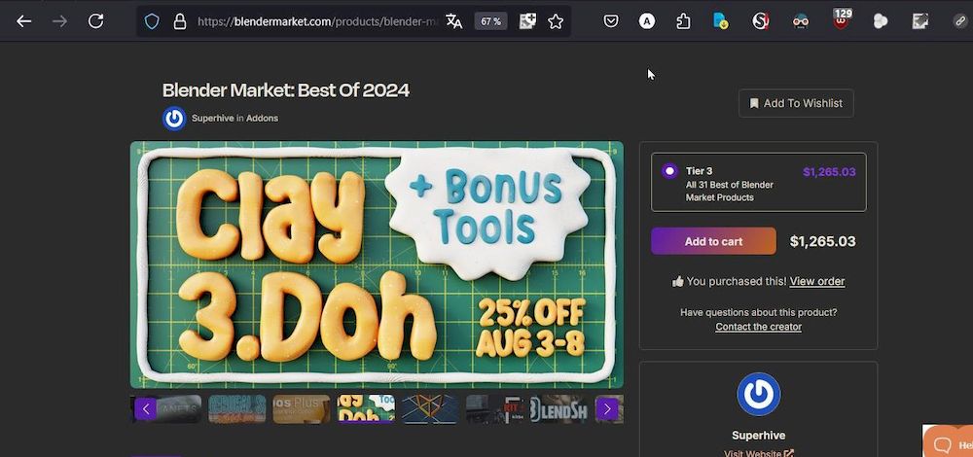Select the Clay Doh thumbnail
This screenshot has width=973, height=457.
point(366,408)
